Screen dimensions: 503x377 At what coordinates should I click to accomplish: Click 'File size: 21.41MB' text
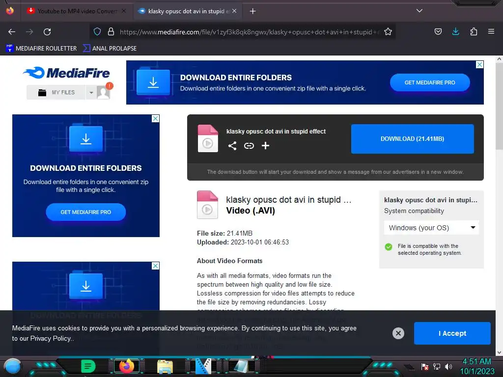[224, 233]
